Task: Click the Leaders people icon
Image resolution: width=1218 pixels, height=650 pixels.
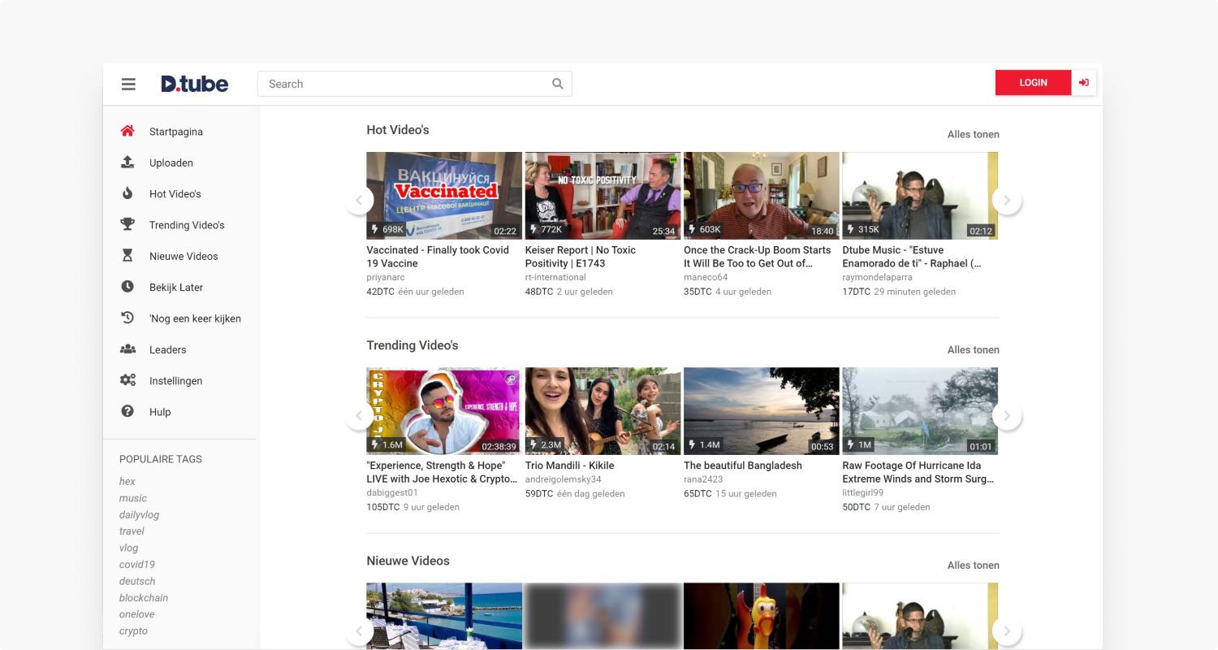Action: coord(127,349)
